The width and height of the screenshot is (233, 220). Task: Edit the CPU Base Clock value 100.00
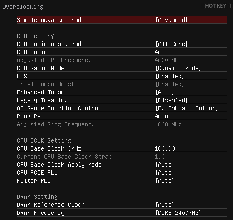165,148
